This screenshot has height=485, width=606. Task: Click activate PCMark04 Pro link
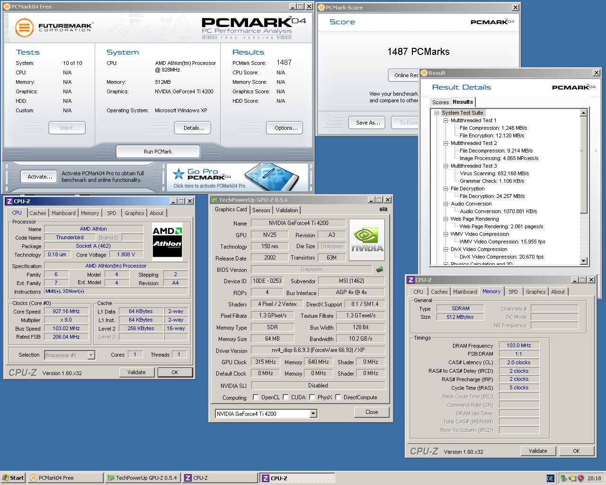point(209,186)
